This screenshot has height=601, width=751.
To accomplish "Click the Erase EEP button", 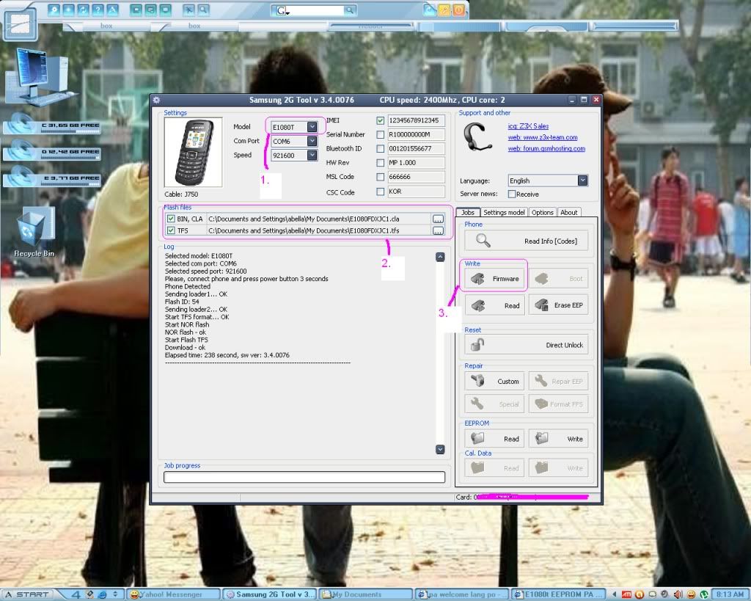I will (x=558, y=305).
